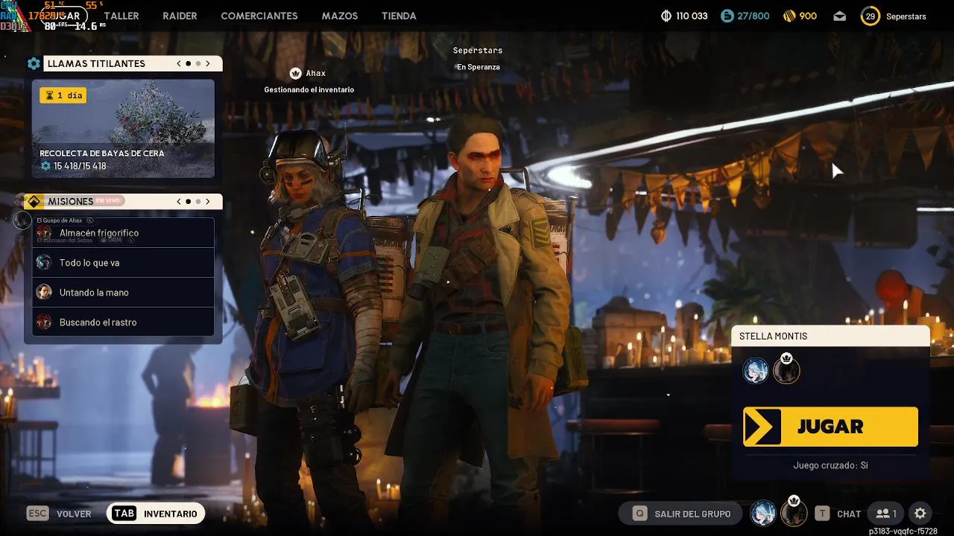954x536 pixels.
Task: Click the 15 418/15 418 progress counter
Action: click(x=73, y=166)
